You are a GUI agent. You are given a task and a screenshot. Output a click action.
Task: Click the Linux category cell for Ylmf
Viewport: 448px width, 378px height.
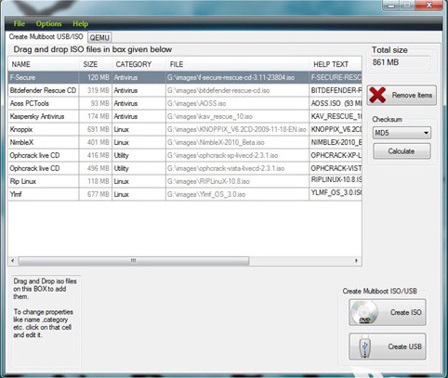click(x=138, y=194)
